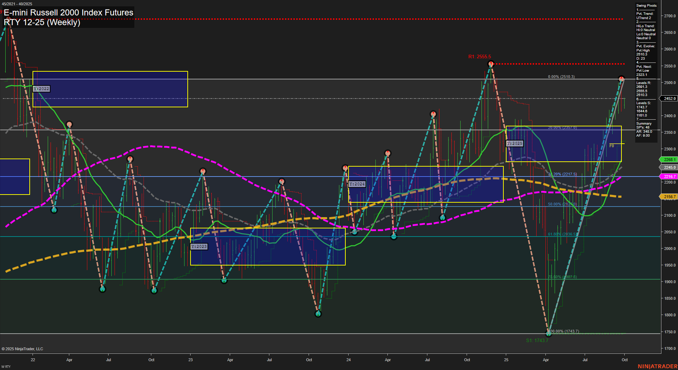Select the topmost red pivot marker at the 2025 peak
Viewport: 678px width, 370px height.
point(621,78)
